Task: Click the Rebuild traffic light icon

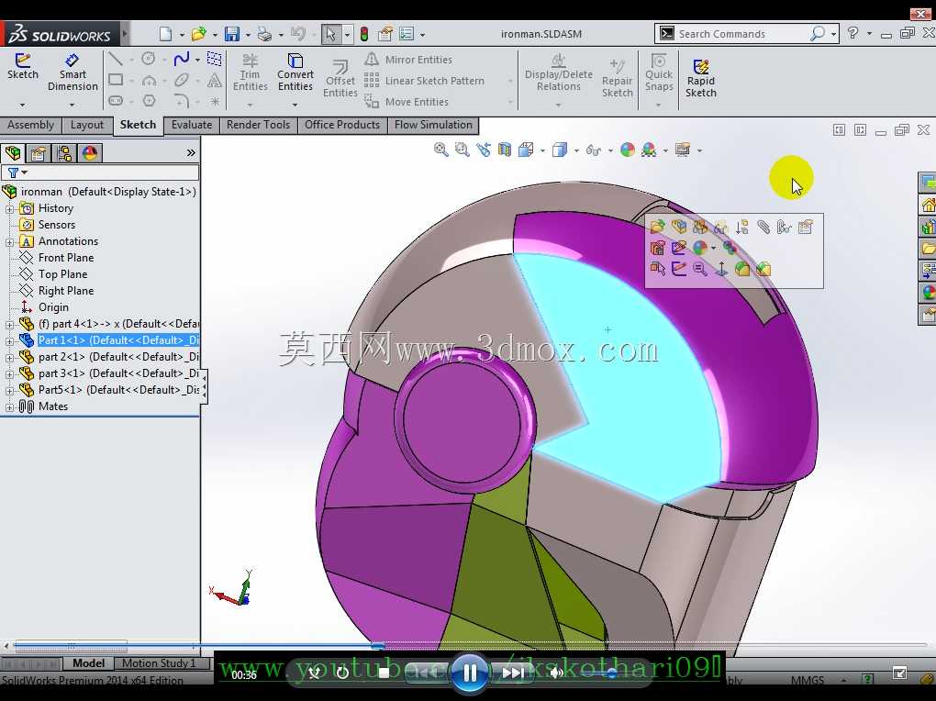Action: [364, 34]
